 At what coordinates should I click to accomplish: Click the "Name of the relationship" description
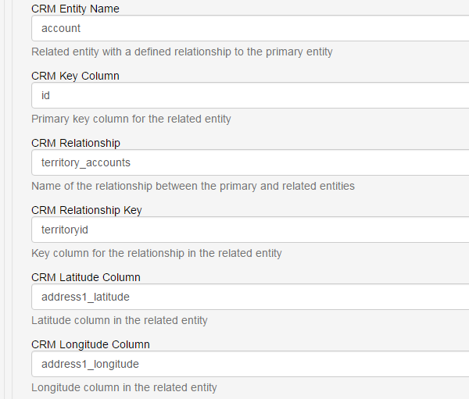[193, 187]
